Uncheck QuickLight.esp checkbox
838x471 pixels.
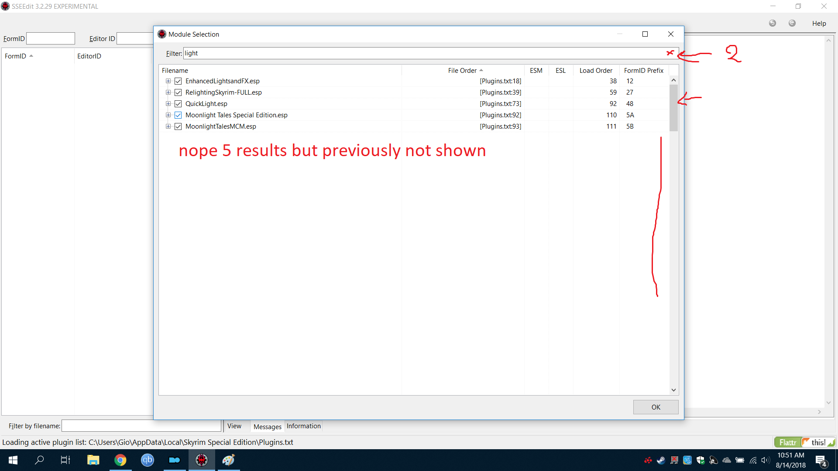pos(178,104)
